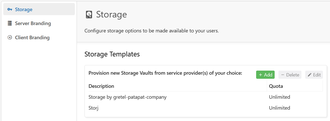
Task: Click the Unlimited quota for Storj
Action: [x=279, y=108]
